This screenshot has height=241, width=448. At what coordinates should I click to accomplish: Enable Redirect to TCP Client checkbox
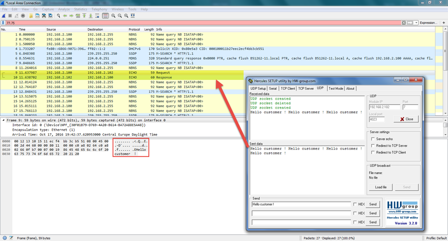coord(373,153)
